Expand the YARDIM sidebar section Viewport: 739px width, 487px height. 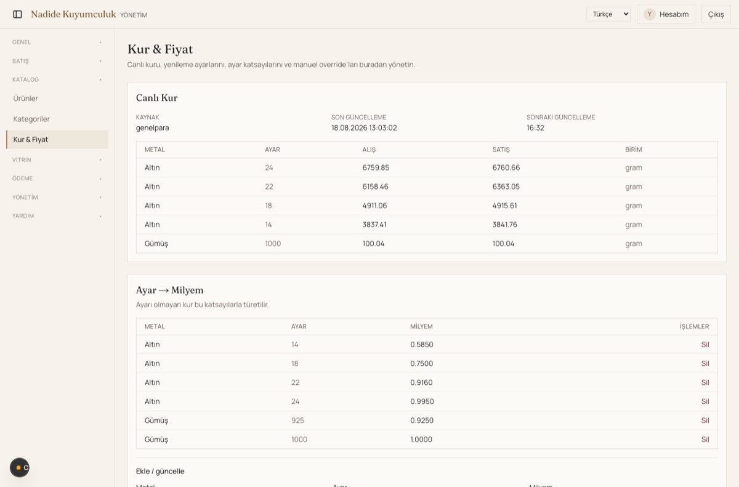(x=57, y=216)
